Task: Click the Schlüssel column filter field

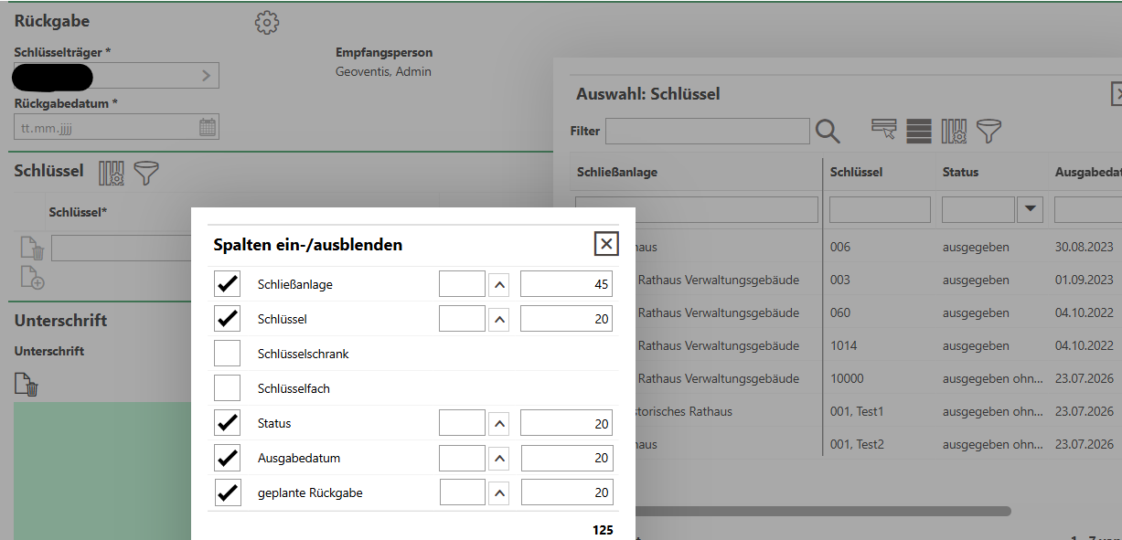Action: point(880,209)
